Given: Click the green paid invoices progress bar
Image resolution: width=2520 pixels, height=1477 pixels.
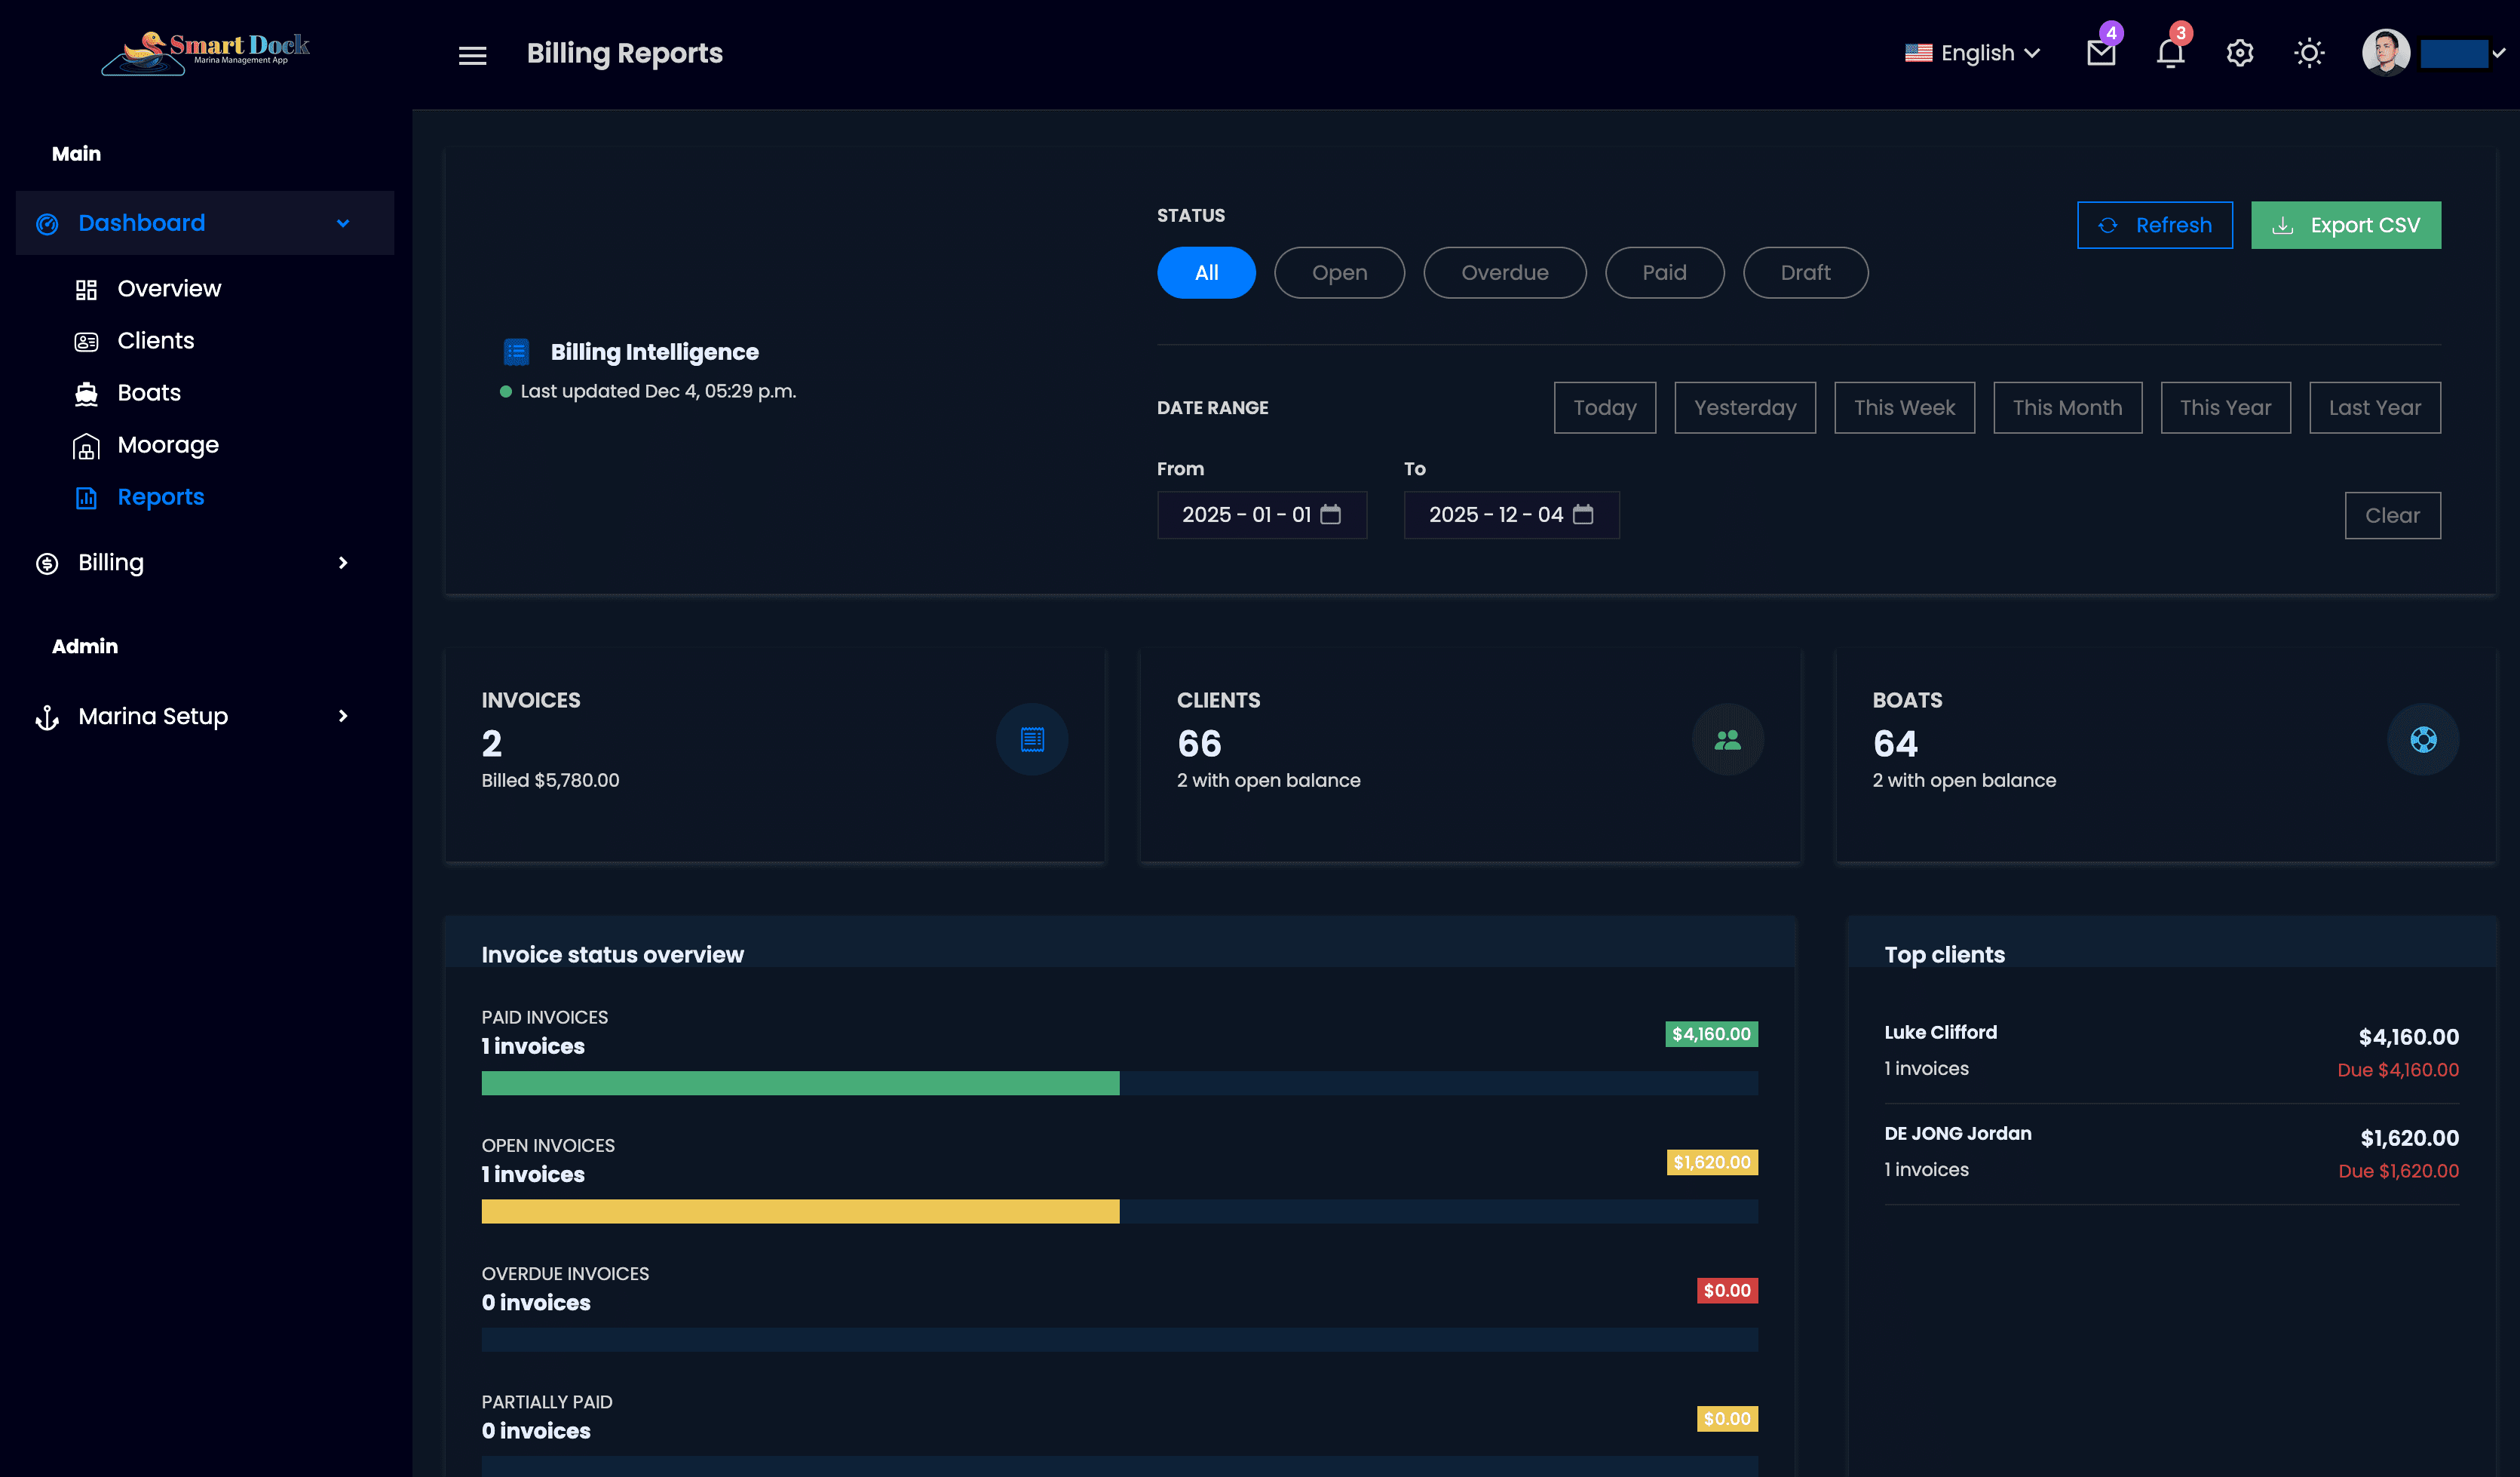Looking at the screenshot, I should [800, 1082].
